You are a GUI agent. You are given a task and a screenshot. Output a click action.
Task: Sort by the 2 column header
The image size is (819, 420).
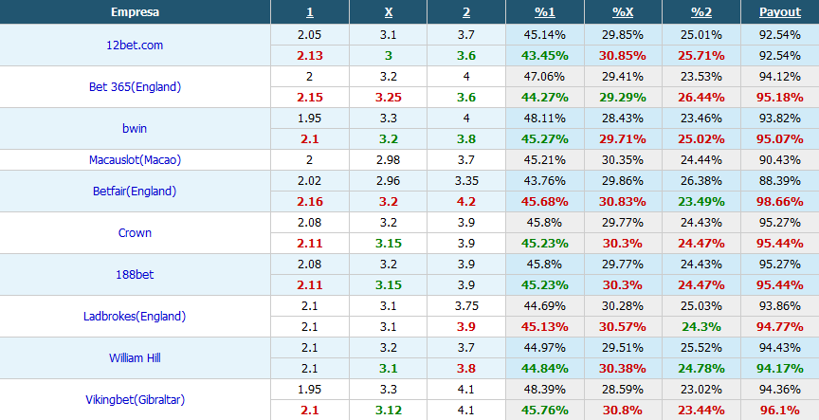pos(466,12)
